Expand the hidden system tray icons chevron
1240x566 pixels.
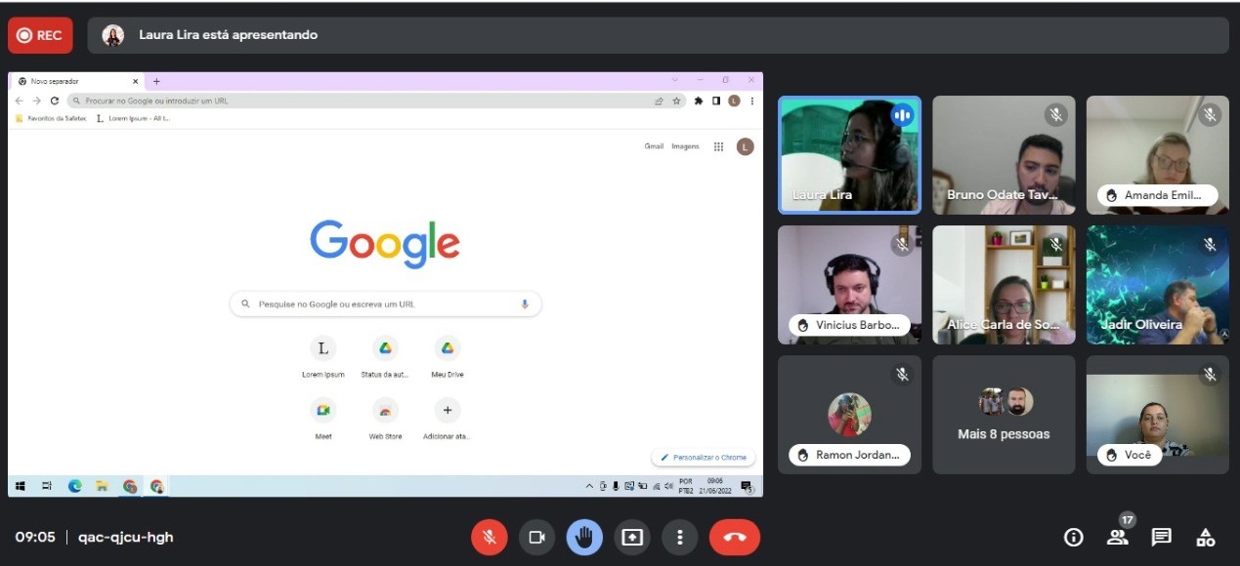click(x=589, y=486)
